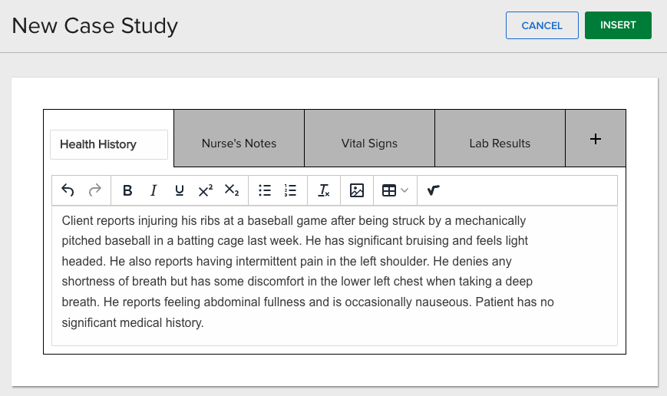Click the undo arrow icon
Screen dimensions: 667x396
(68, 190)
